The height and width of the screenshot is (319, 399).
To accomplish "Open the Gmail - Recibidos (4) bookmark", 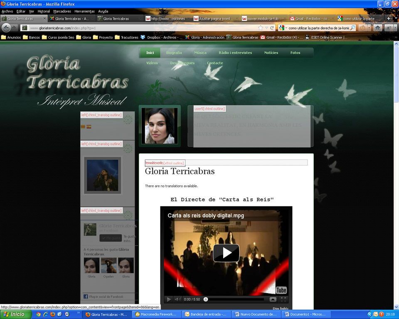I will [282, 37].
